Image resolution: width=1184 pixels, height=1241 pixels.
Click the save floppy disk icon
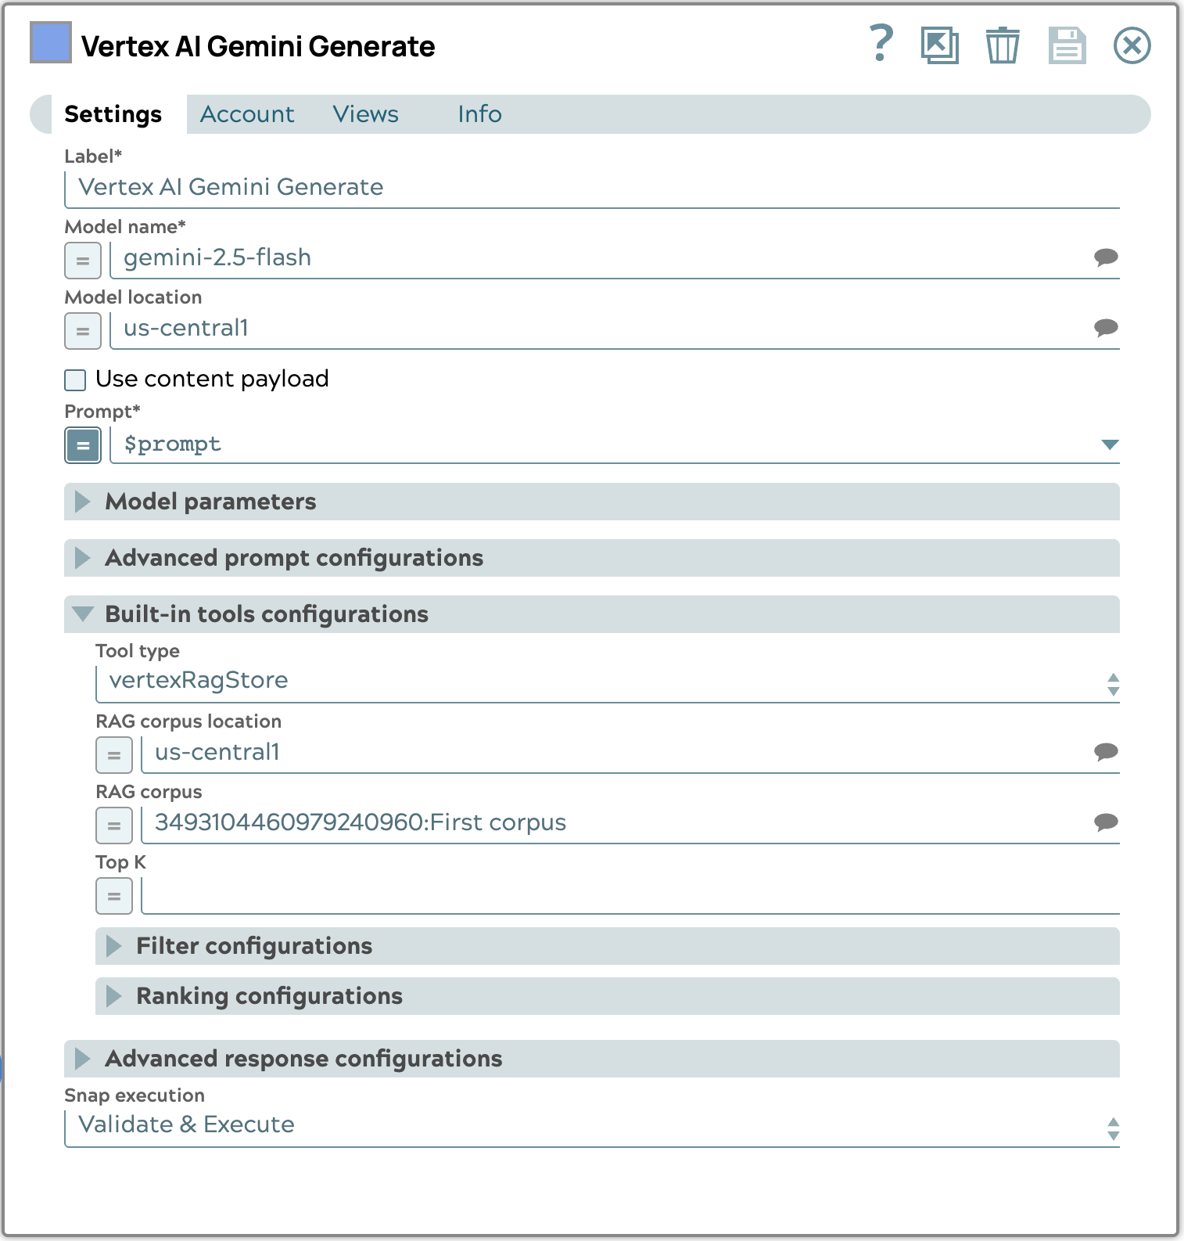(x=1067, y=45)
